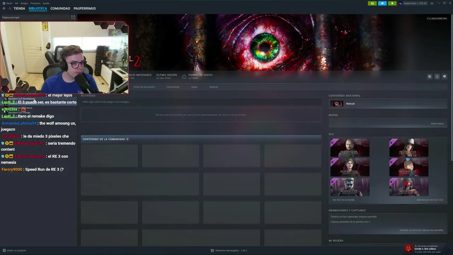The image size is (453, 255).
Task: Go to the PAUPERRIMUS profile section
Action: pos(85,8)
